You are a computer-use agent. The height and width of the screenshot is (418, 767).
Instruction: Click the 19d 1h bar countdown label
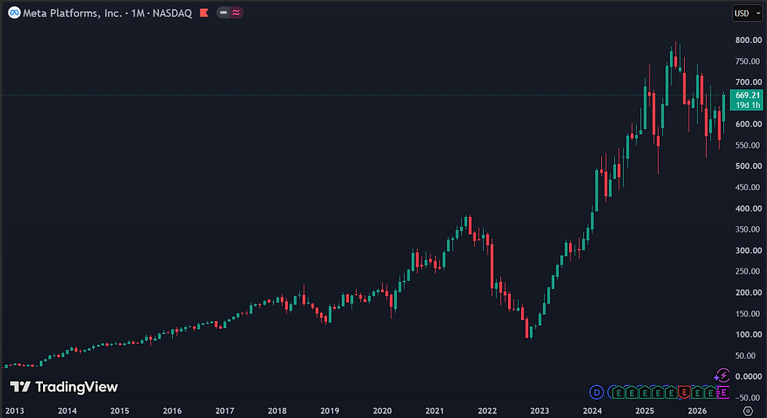pyautogui.click(x=747, y=105)
